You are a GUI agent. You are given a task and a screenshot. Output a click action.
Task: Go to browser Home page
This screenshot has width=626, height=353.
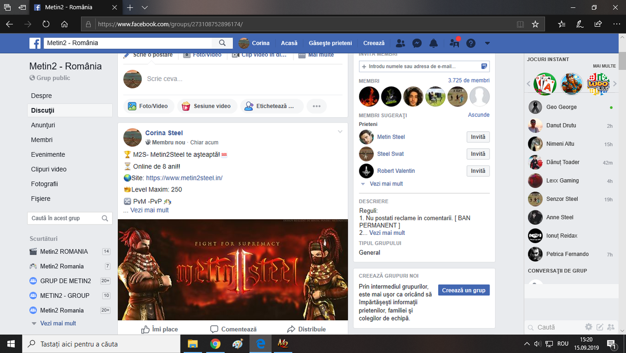point(65,24)
